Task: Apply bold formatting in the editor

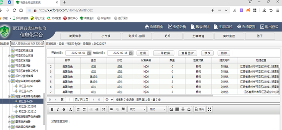Action: point(52,109)
